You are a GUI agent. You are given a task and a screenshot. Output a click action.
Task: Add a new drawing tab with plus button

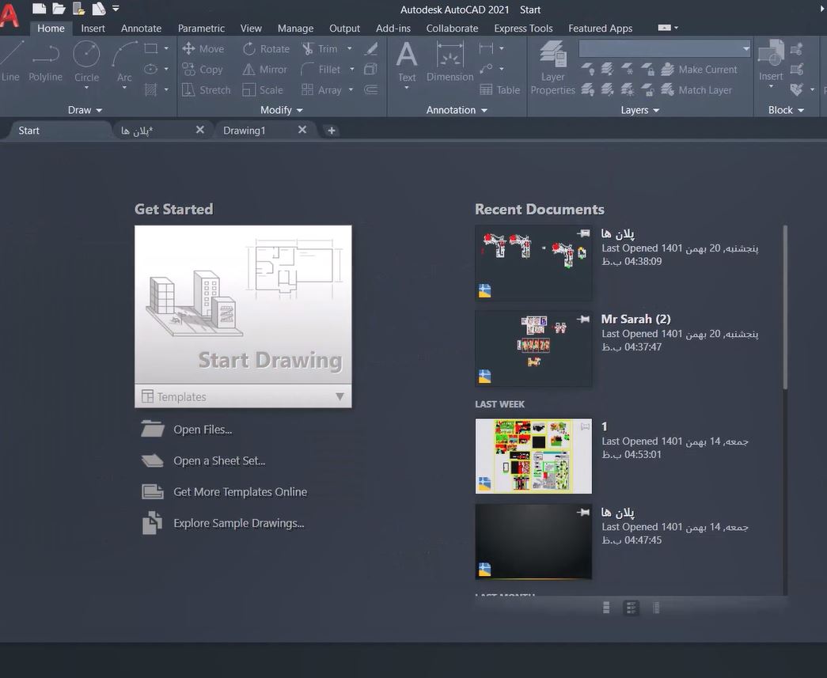pyautogui.click(x=332, y=131)
